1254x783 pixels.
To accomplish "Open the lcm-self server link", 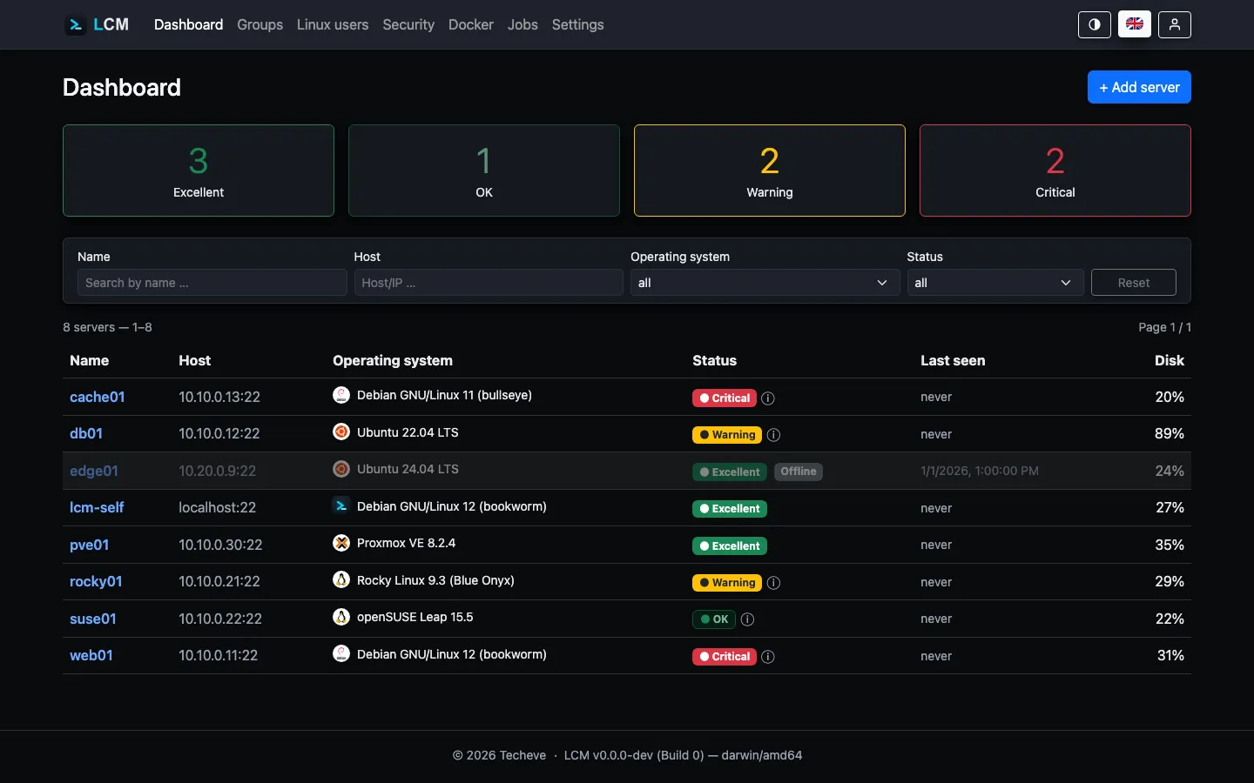I will pyautogui.click(x=97, y=507).
